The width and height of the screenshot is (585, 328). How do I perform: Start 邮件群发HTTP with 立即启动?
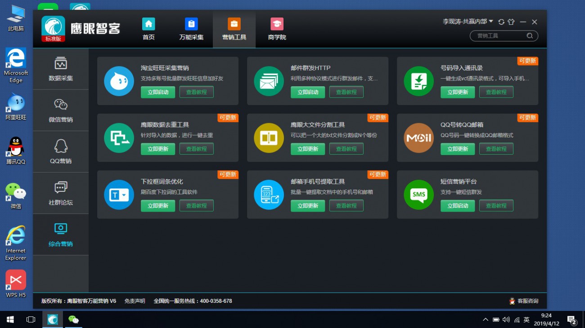pos(308,92)
